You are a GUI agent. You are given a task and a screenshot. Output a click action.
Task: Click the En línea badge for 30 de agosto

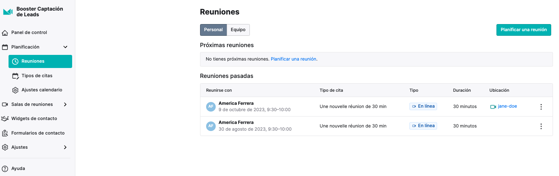tap(423, 126)
